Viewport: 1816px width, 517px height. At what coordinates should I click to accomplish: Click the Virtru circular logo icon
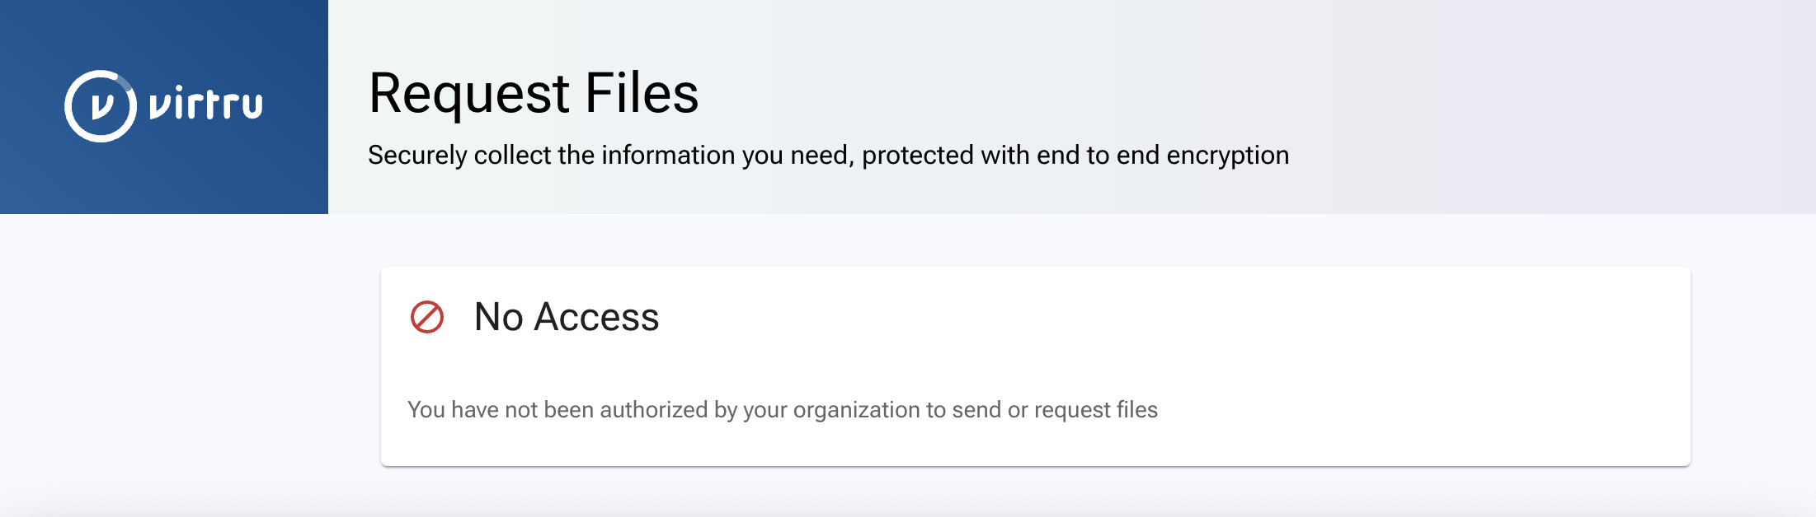[101, 106]
